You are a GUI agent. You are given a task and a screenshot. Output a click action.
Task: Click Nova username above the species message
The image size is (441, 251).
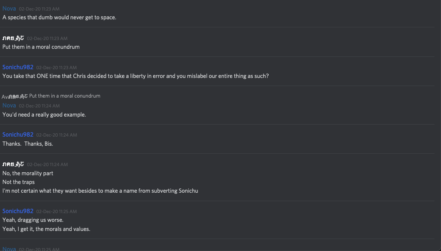point(9,8)
